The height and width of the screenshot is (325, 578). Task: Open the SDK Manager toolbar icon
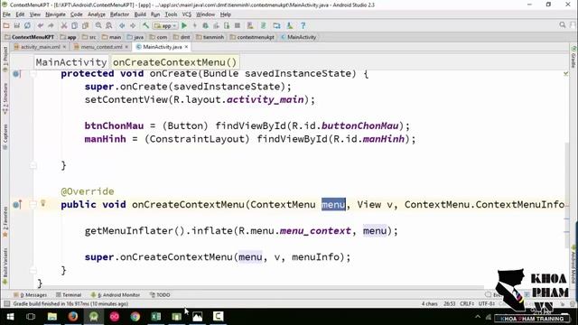point(290,26)
